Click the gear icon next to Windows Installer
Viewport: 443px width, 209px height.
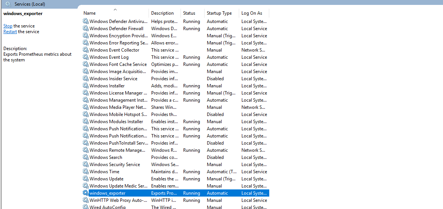[86, 86]
